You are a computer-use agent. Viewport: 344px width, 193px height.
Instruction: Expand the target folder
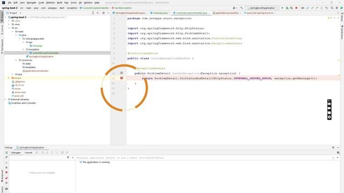[x=9, y=78]
